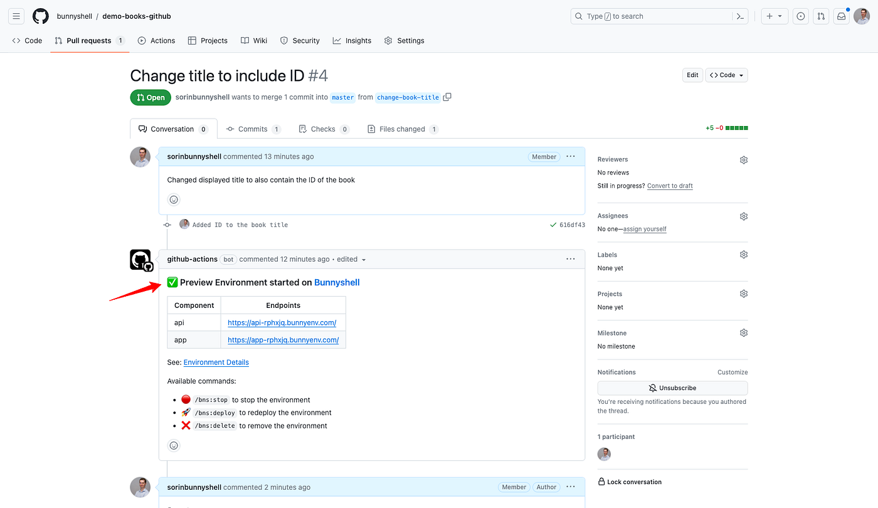878x508 pixels.
Task: Customize notification settings
Action: 733,372
